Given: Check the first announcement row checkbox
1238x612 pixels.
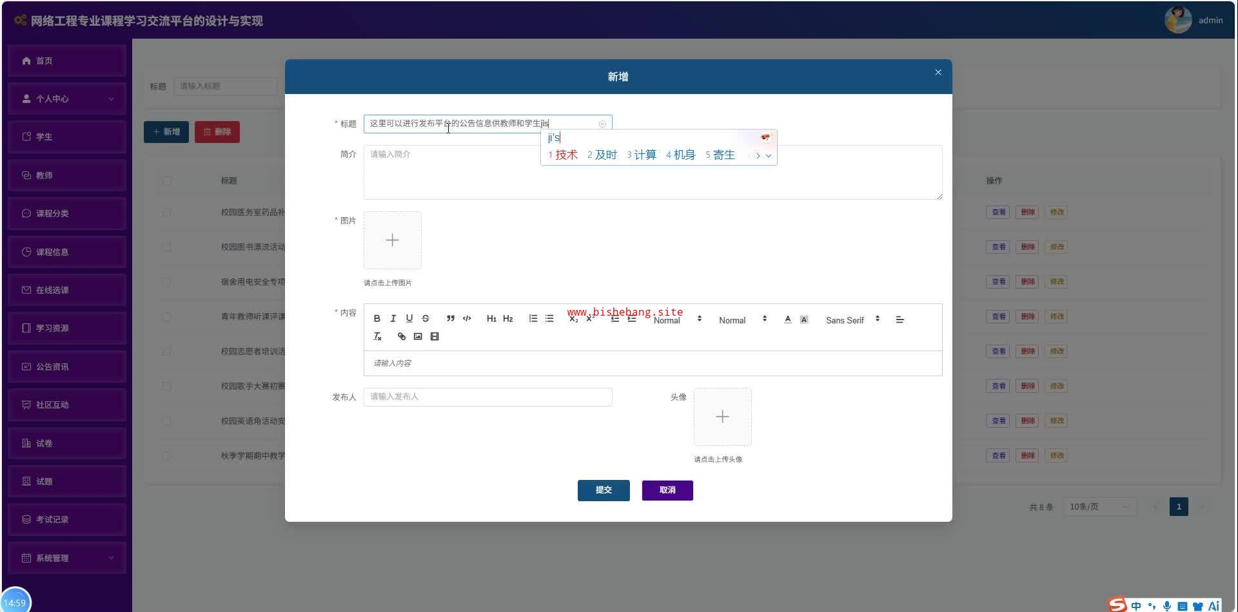Looking at the screenshot, I should [x=167, y=212].
